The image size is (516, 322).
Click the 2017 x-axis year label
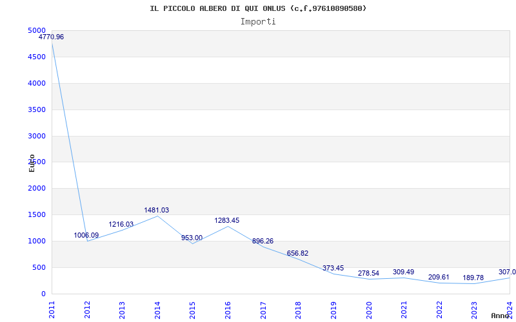(x=263, y=310)
